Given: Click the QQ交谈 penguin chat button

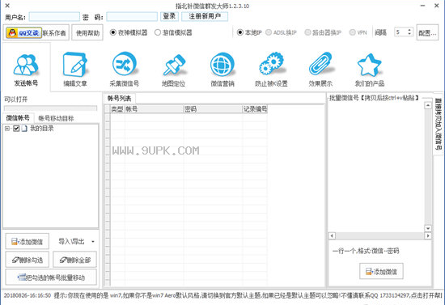Looking at the screenshot, I should tap(23, 33).
